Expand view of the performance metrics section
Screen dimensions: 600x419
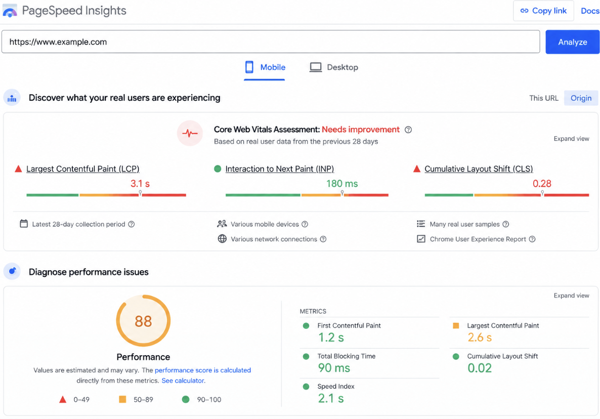coord(571,296)
